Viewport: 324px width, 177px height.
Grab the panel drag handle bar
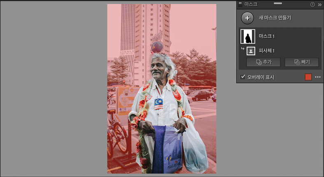click(278, 3)
